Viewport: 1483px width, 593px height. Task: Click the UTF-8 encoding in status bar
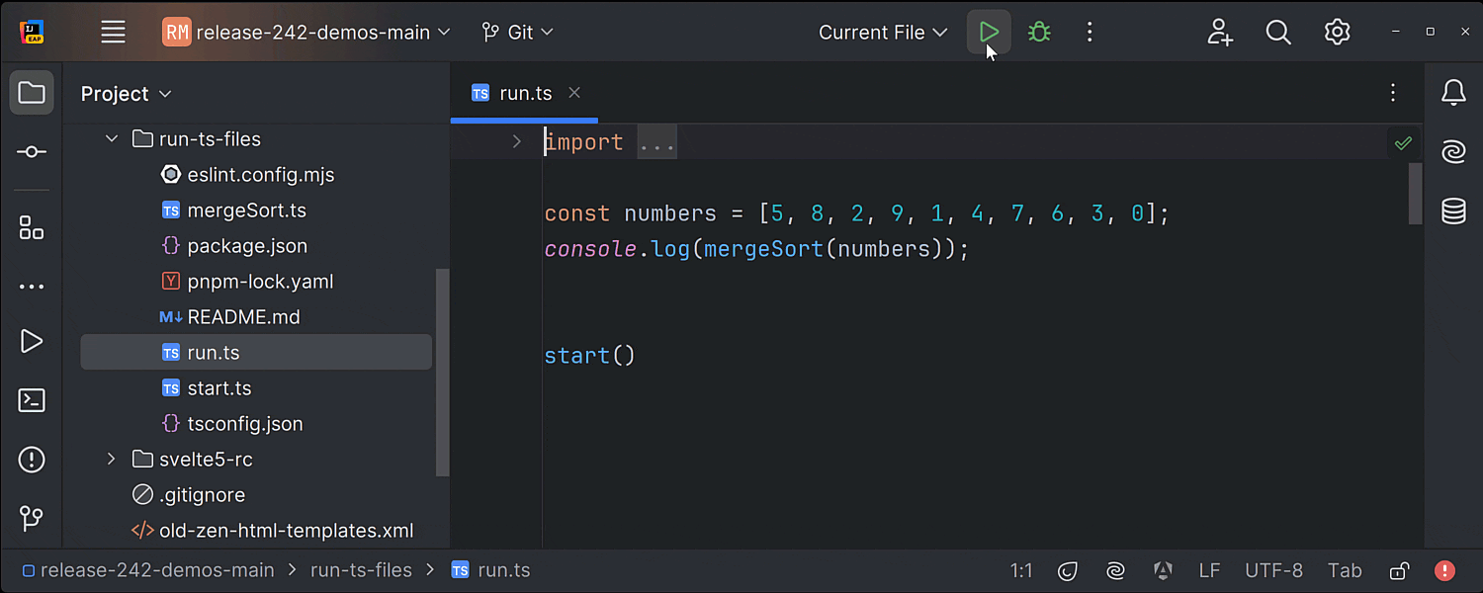(1273, 570)
